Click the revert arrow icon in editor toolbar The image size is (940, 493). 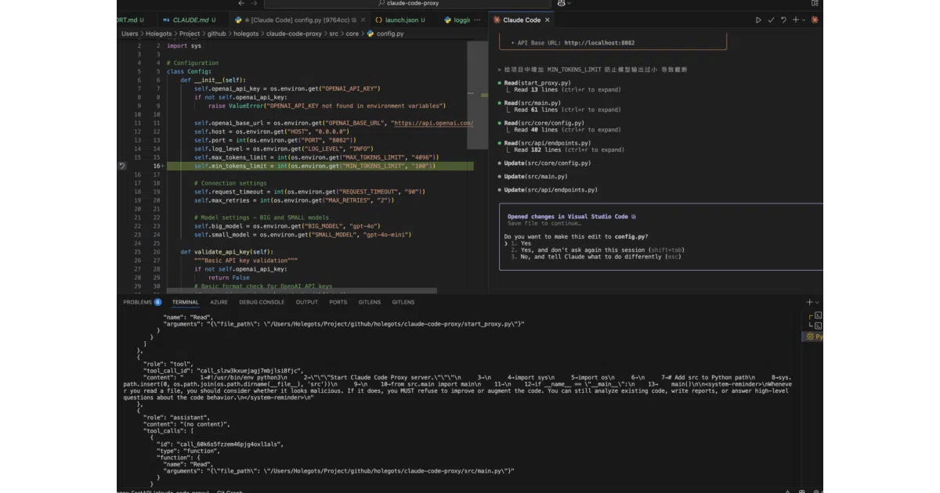point(783,20)
